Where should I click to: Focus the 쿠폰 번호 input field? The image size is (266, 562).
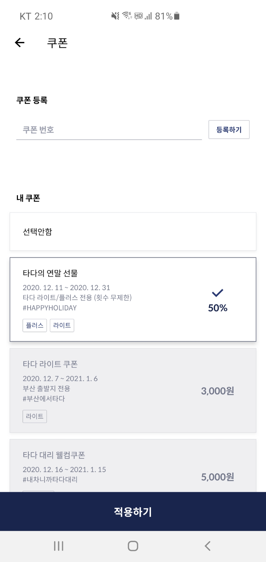coord(109,130)
